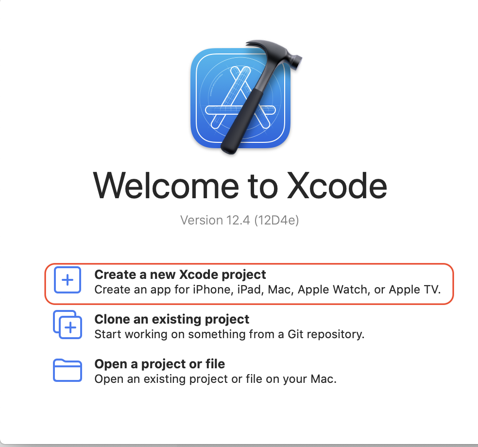Viewport: 478px width, 447px height.
Task: Click the "Welcome to Xcode" heading
Action: (x=240, y=186)
